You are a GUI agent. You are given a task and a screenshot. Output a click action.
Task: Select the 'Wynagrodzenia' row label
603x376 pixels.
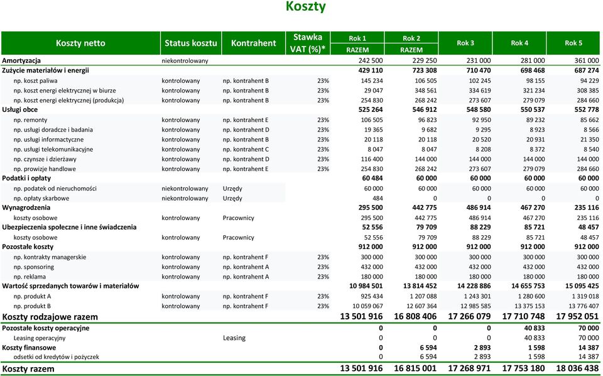26,207
